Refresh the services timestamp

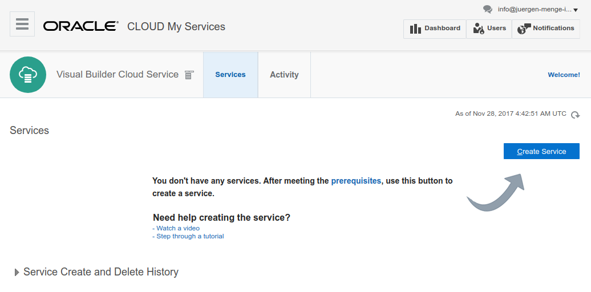coord(575,115)
